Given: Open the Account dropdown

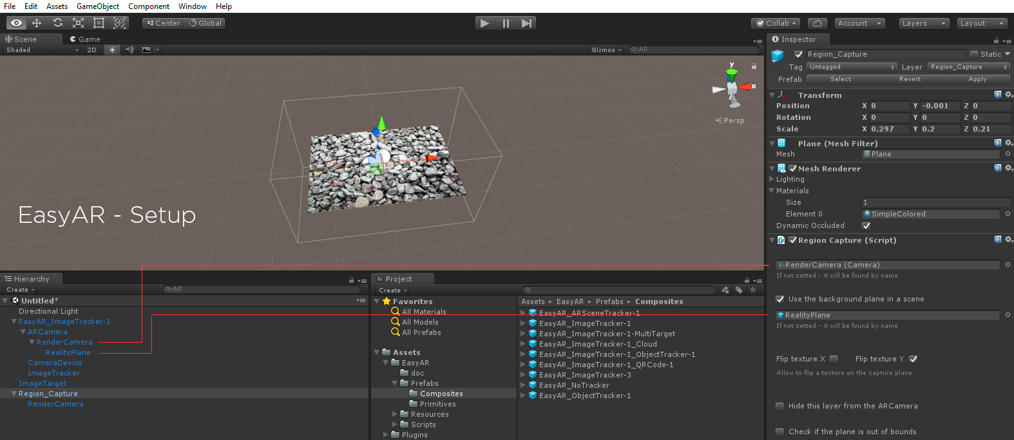Looking at the screenshot, I should click(x=859, y=23).
